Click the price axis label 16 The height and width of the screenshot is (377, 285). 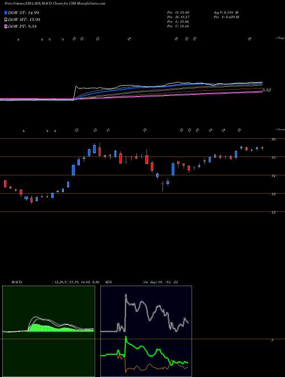275,139
